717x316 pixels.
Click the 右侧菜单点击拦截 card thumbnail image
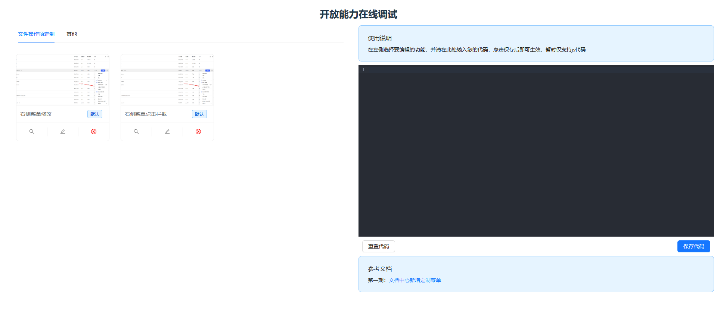click(167, 80)
